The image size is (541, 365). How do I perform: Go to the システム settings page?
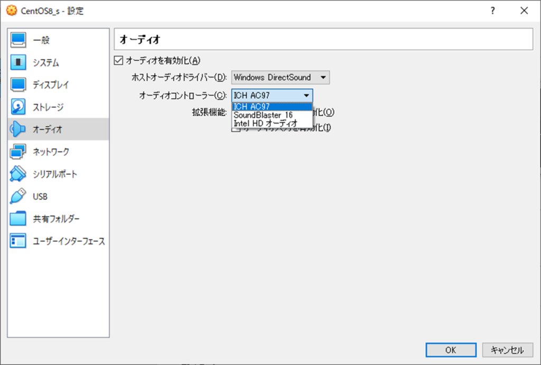point(58,62)
